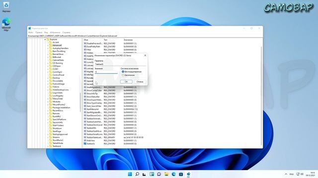This screenshot has width=318, height=178.
Task: Expand the AutoplayHandlers tree key
Action: [48, 48]
